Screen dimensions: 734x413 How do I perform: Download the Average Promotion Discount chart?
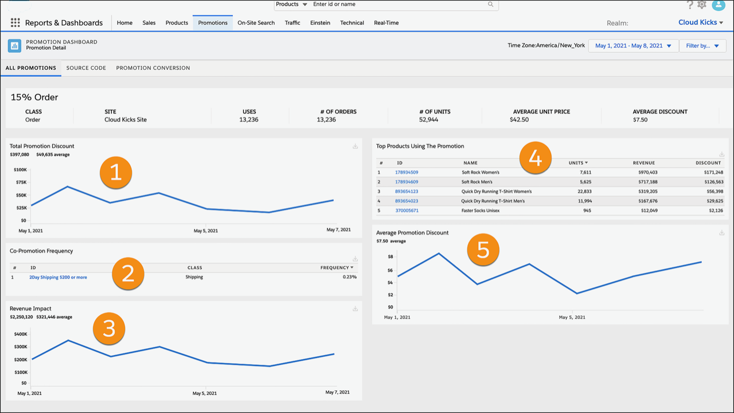click(x=721, y=233)
